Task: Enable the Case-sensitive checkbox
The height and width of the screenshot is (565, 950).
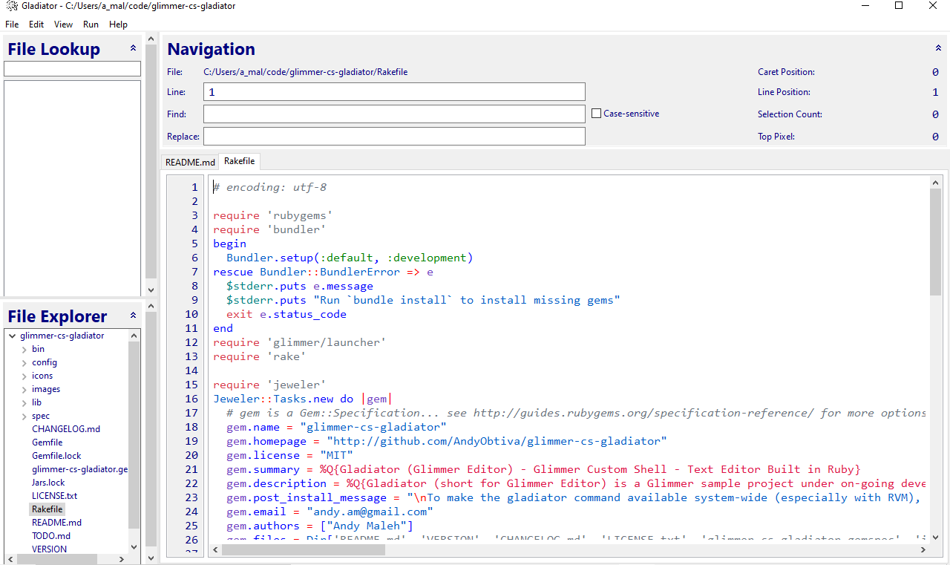Action: (596, 114)
